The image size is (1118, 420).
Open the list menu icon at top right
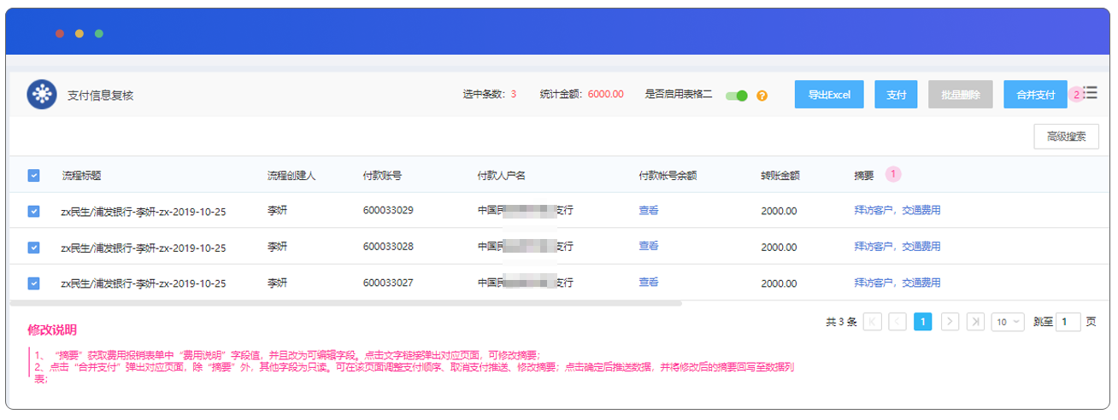pos(1090,93)
